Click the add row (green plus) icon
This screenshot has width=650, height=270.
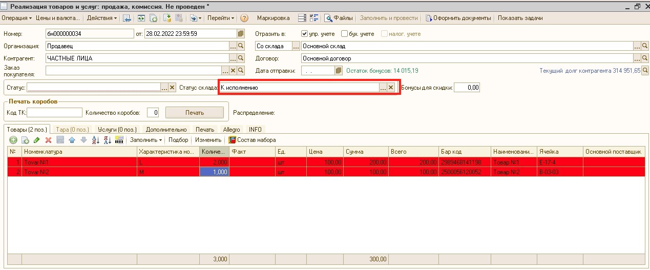13,140
